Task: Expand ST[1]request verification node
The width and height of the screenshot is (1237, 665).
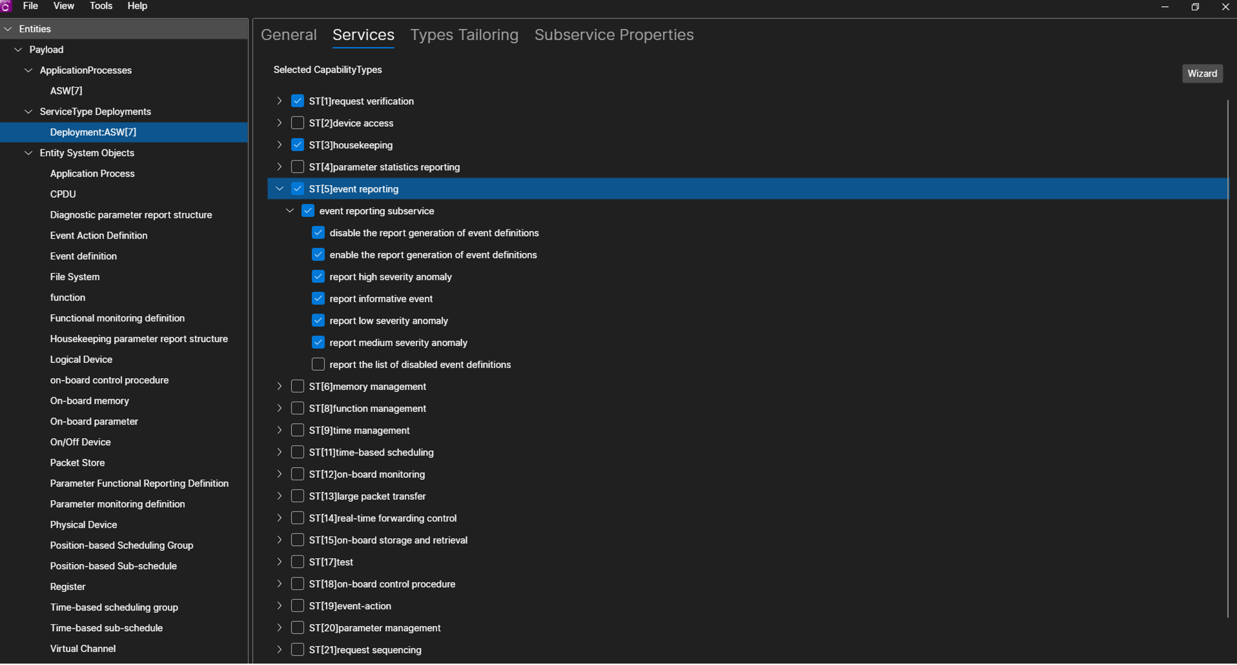Action: 280,101
